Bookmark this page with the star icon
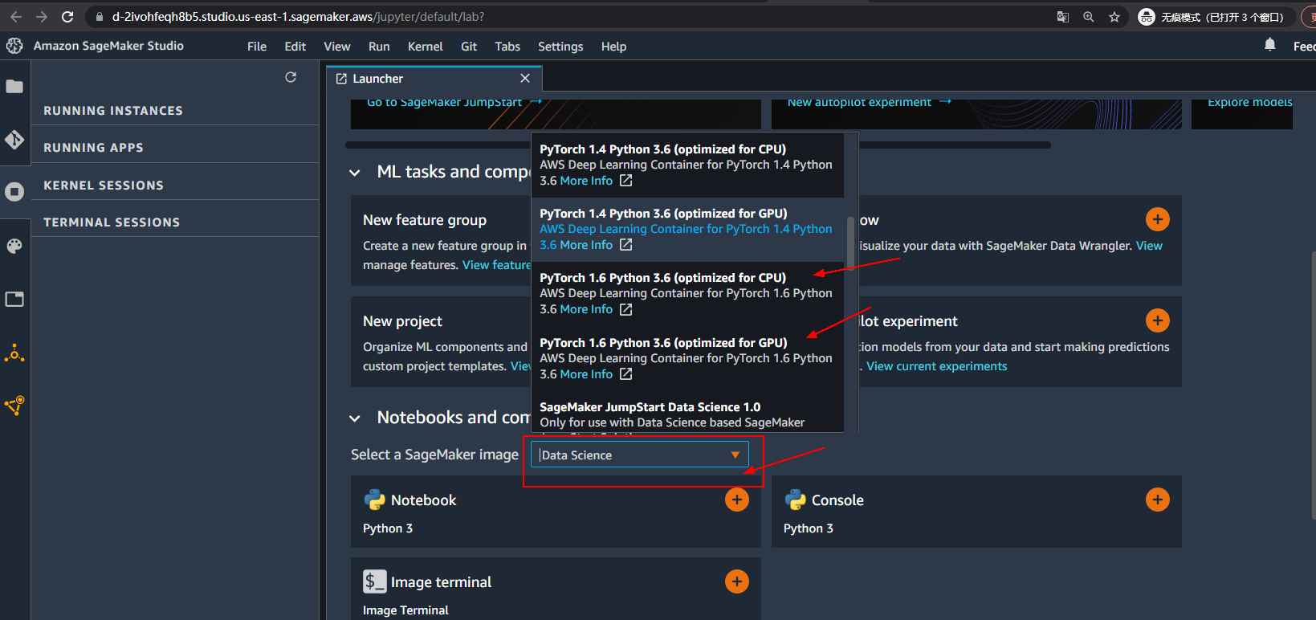This screenshot has height=620, width=1316. (1114, 17)
